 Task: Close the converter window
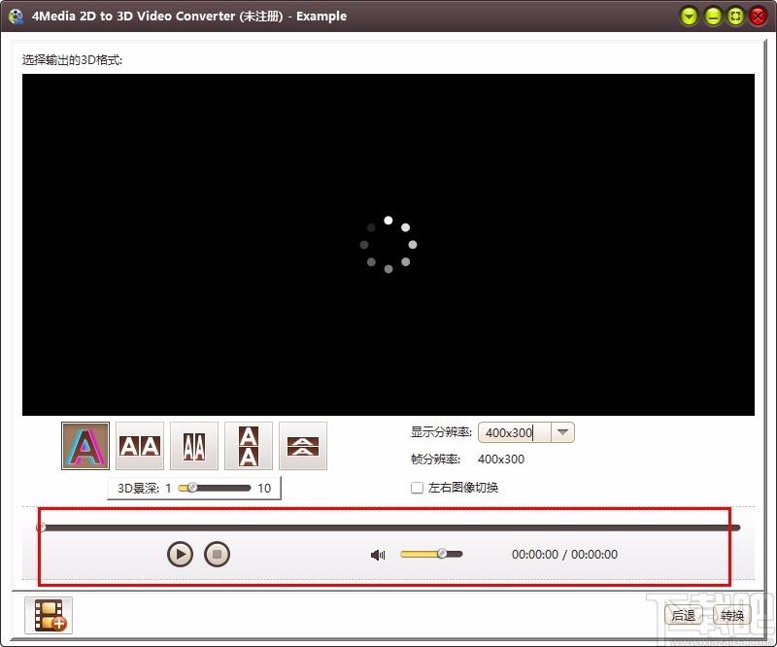[x=759, y=17]
